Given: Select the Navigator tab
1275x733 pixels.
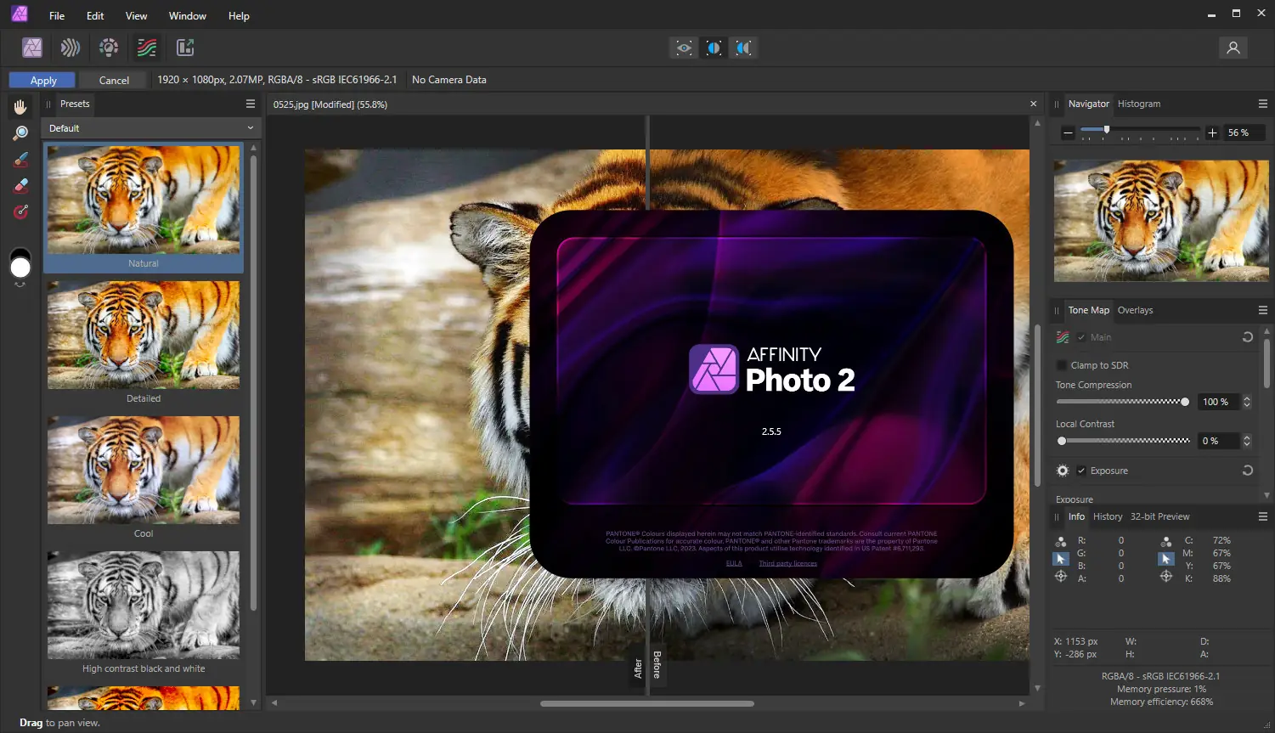Looking at the screenshot, I should pyautogui.click(x=1089, y=104).
